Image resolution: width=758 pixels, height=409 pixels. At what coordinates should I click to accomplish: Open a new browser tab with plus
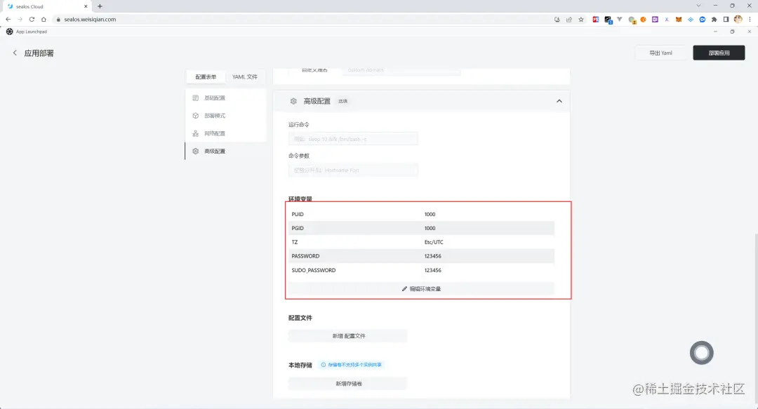(x=100, y=6)
